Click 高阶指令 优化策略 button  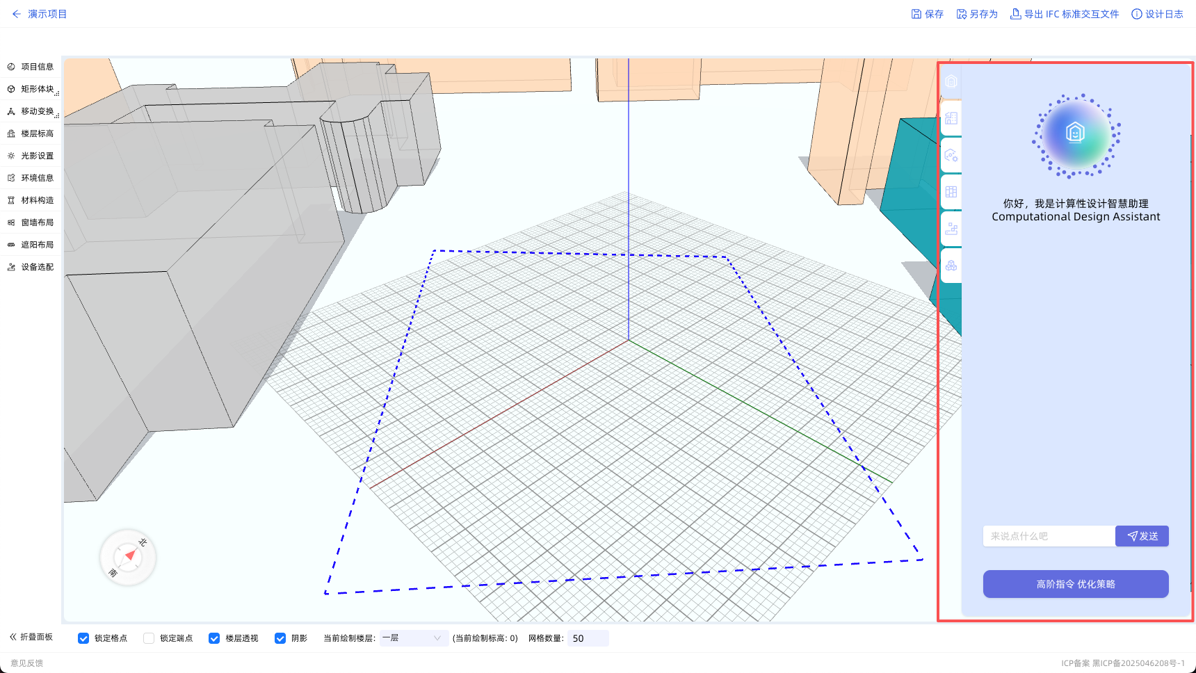point(1076,584)
